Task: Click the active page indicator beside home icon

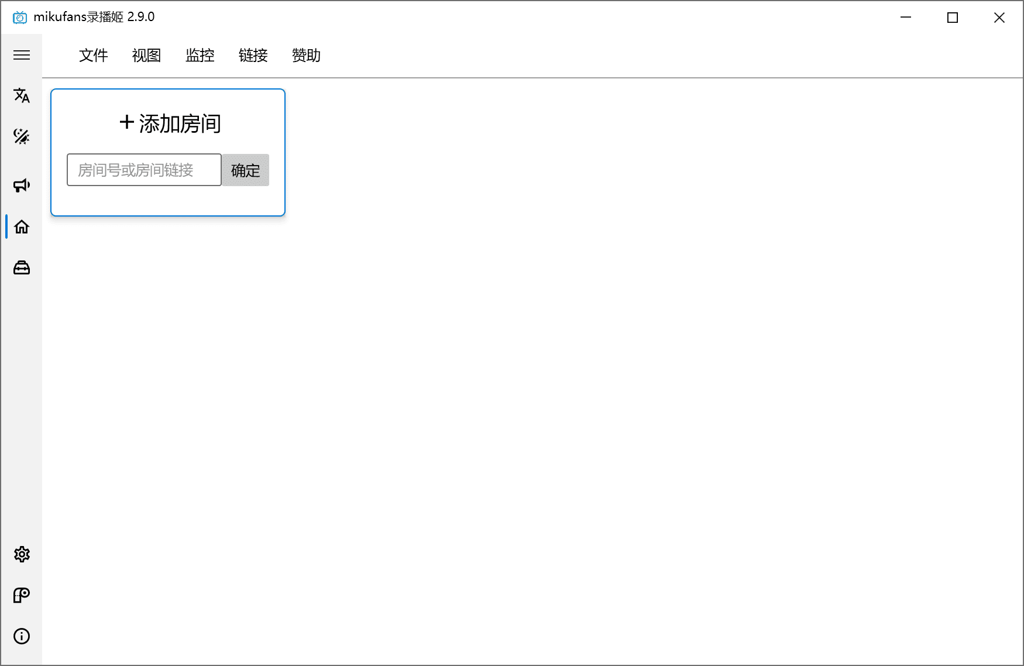Action: click(x=5, y=227)
